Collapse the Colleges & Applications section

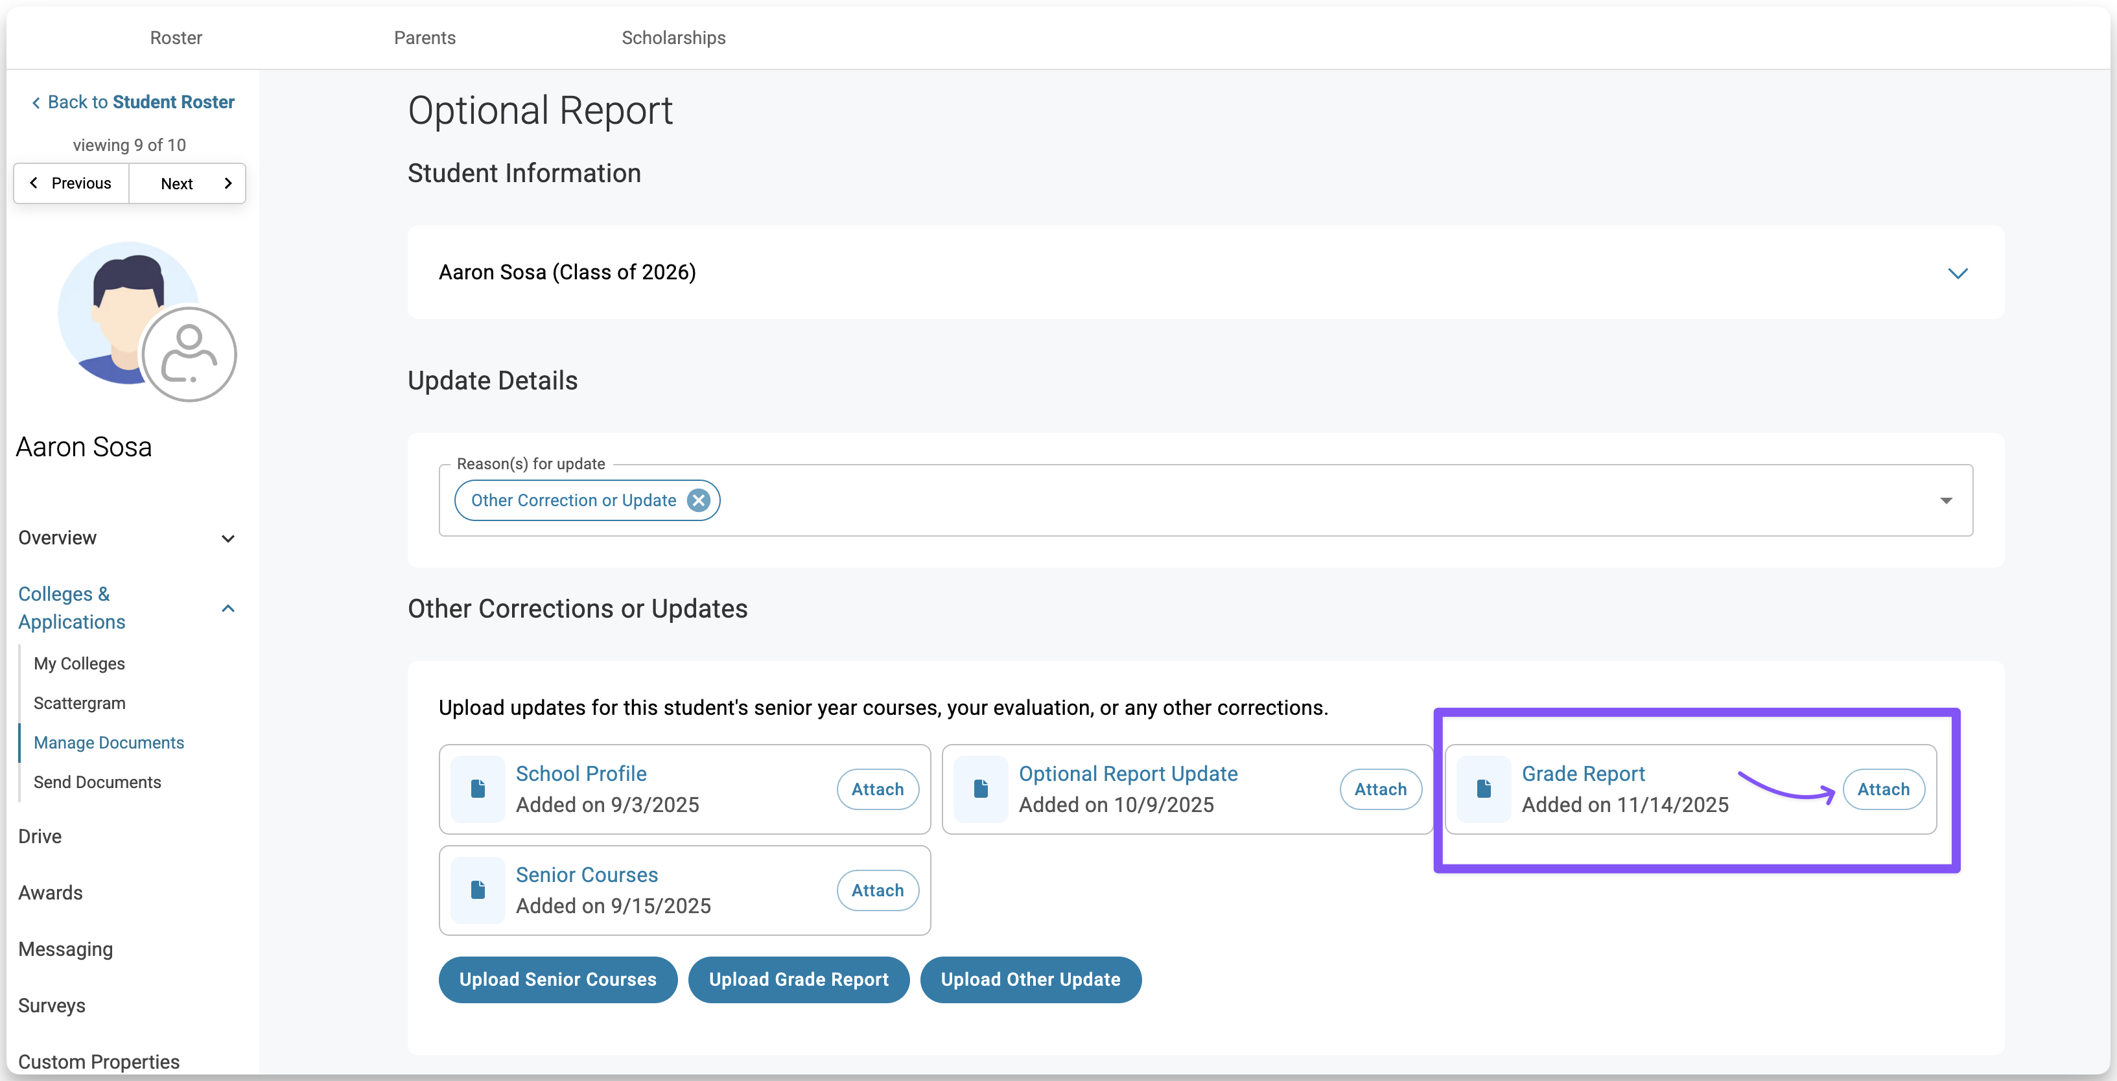[228, 608]
